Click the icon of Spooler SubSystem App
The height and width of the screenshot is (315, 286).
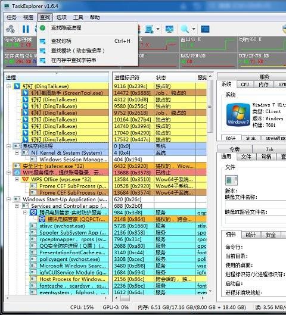pos(33,232)
